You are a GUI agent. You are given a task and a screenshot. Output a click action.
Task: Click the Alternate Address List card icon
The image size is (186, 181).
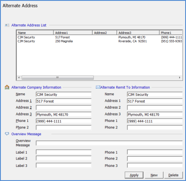point(7,25)
